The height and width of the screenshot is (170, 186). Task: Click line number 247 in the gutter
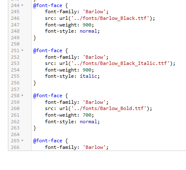(x=15, y=25)
